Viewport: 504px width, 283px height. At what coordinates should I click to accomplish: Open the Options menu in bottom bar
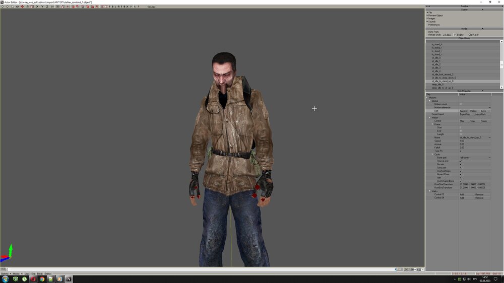(6, 274)
